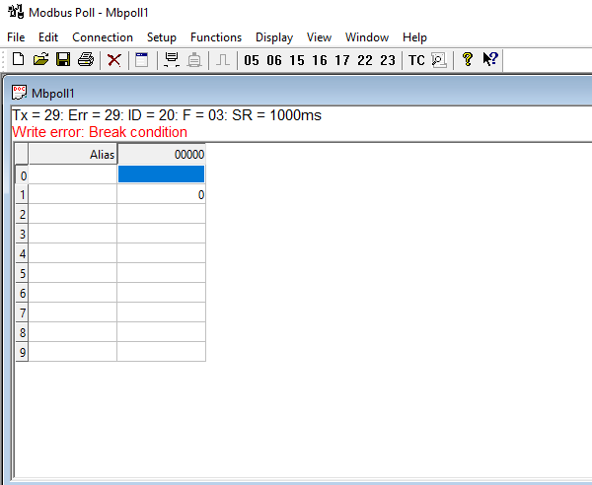Open the Window menu
This screenshot has width=592, height=485.
tap(367, 37)
